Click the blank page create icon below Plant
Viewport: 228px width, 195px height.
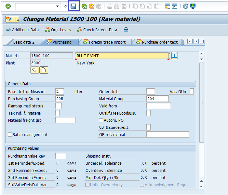pyautogui.click(x=44, y=70)
